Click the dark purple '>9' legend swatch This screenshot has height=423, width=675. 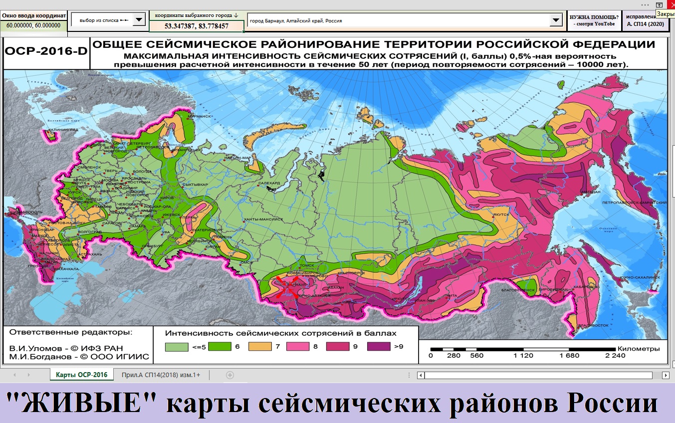pos(379,346)
